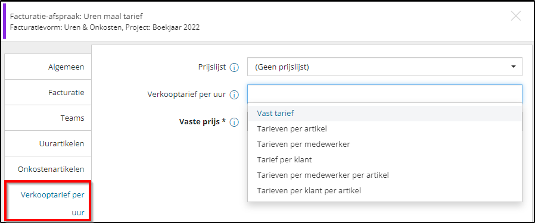
Task: Select the (Geen prijslijst) dropdown field
Action: 384,67
